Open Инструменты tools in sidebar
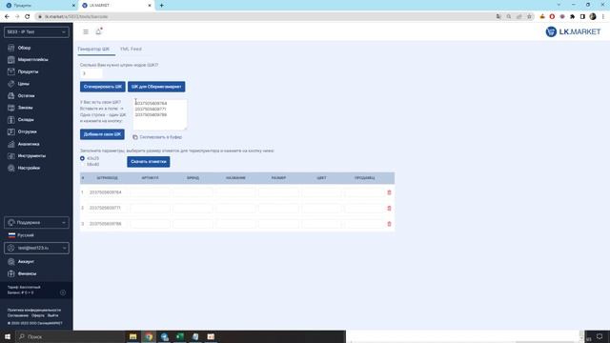The height and width of the screenshot is (343, 610). tap(31, 156)
